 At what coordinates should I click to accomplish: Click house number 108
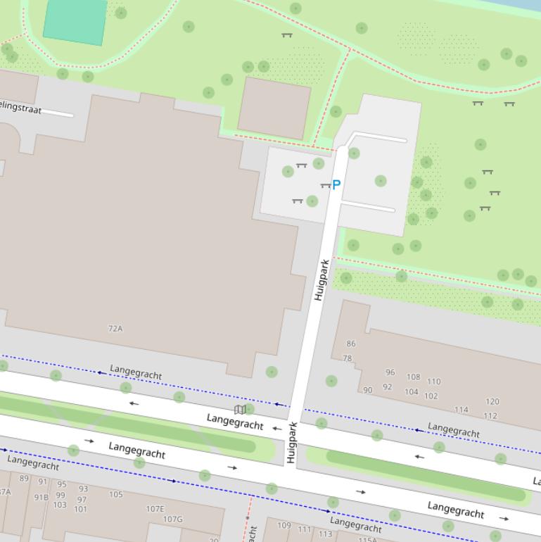pyautogui.click(x=414, y=377)
